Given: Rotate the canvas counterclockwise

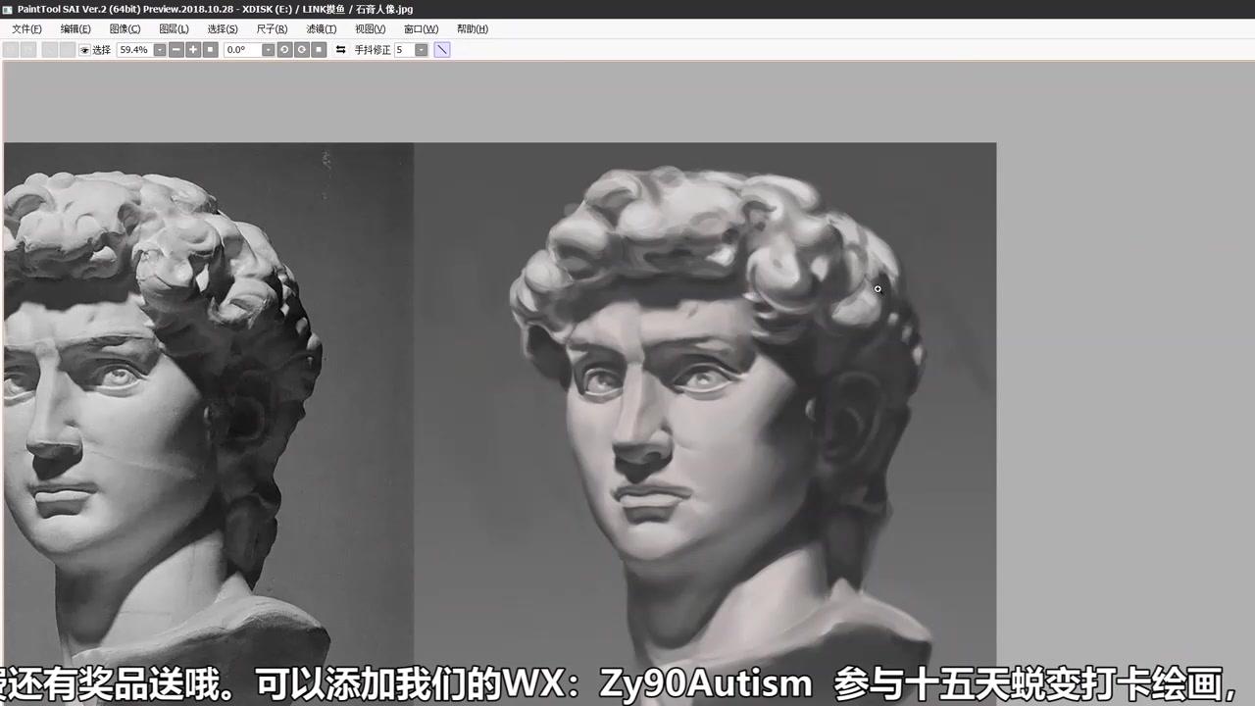Looking at the screenshot, I should (x=284, y=49).
